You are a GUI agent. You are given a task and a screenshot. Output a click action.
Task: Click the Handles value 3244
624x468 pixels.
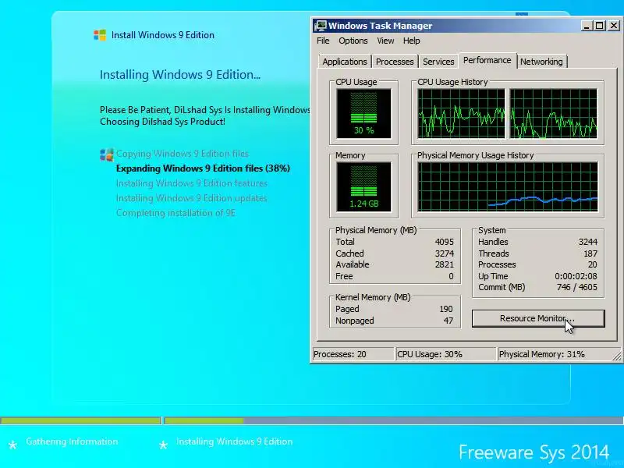click(588, 242)
